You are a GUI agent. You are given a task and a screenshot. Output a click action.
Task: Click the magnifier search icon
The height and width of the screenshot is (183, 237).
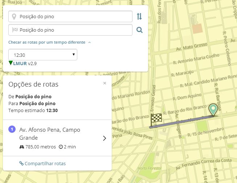(x=139, y=30)
